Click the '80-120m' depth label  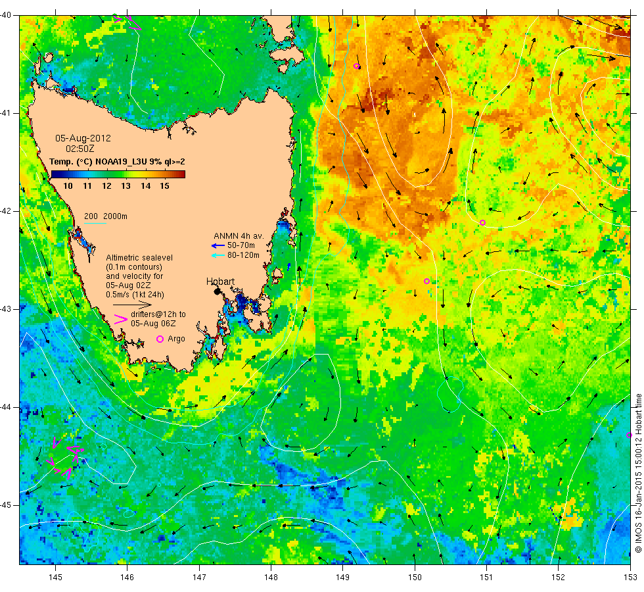click(244, 255)
